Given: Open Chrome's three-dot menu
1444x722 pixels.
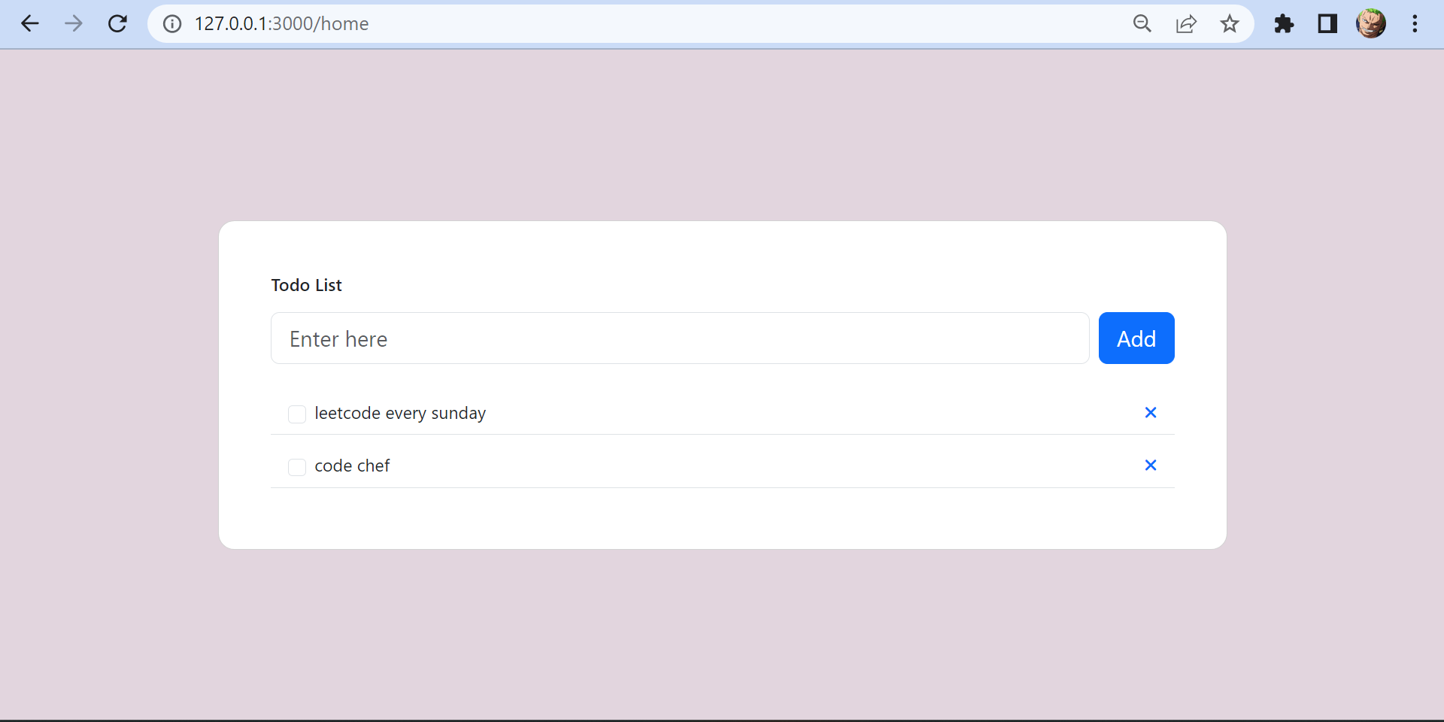Looking at the screenshot, I should (1415, 23).
